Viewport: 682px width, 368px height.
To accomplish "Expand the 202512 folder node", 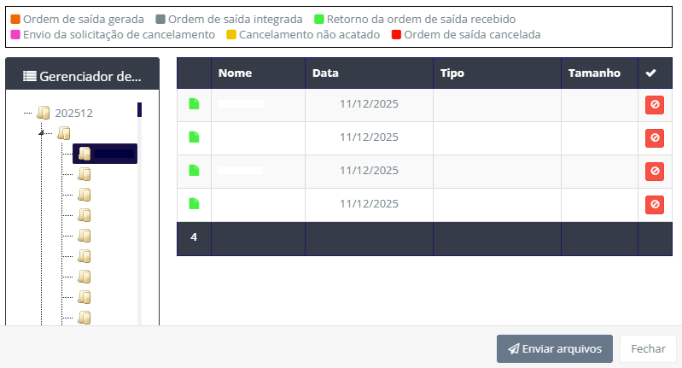I will [x=44, y=112].
